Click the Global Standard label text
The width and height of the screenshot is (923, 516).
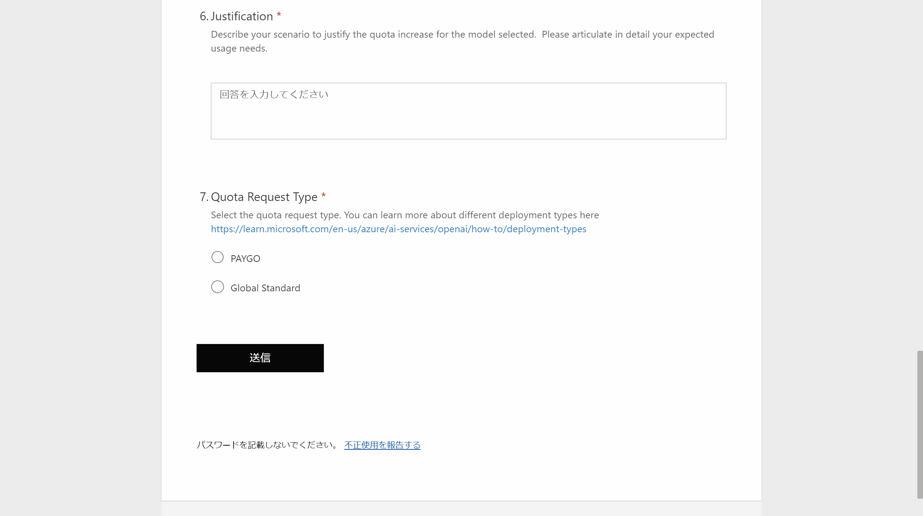[265, 288]
